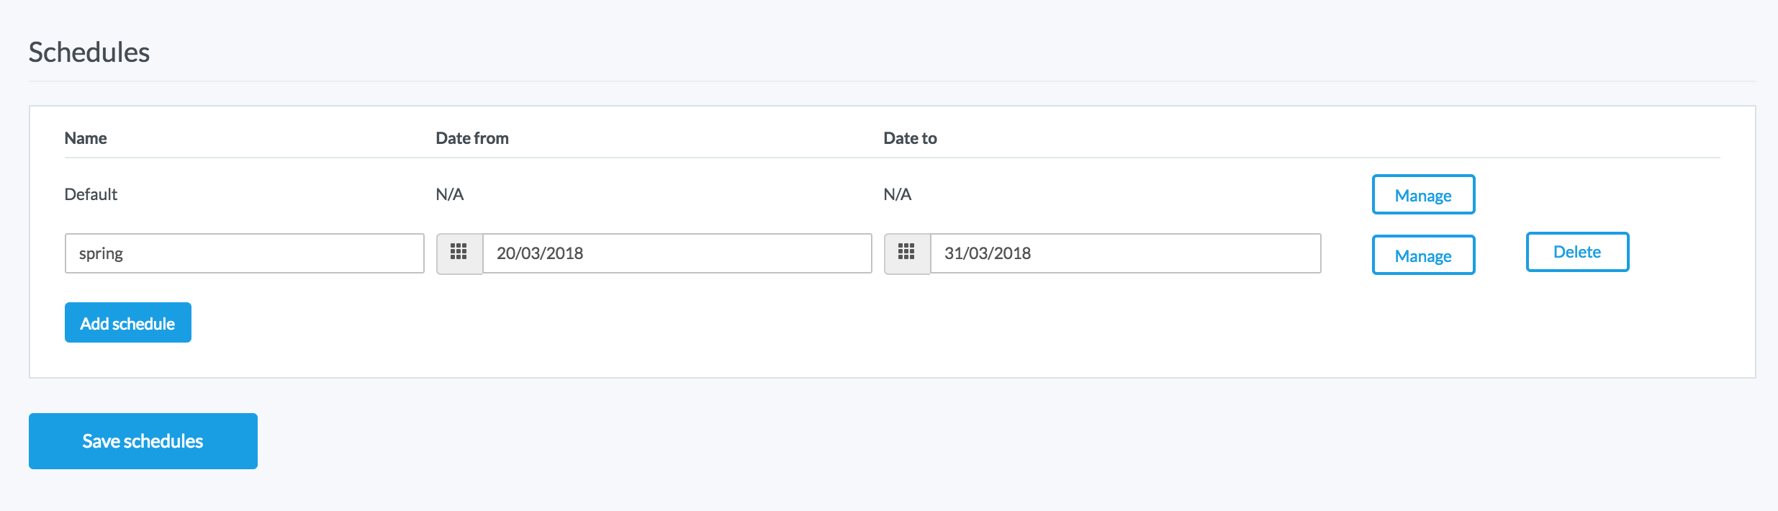Click N/A under Date from column

[450, 194]
